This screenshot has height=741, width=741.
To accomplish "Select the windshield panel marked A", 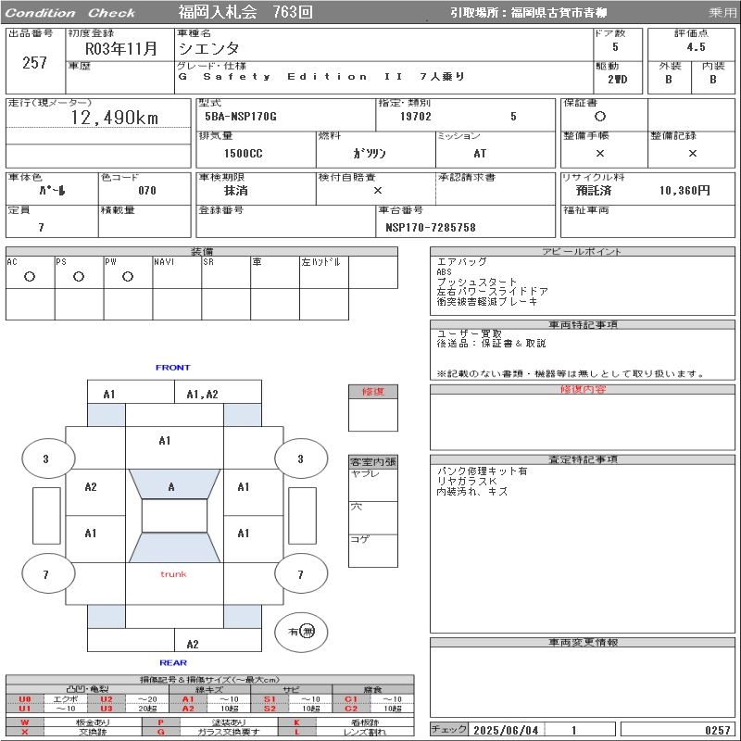I will coord(171,486).
